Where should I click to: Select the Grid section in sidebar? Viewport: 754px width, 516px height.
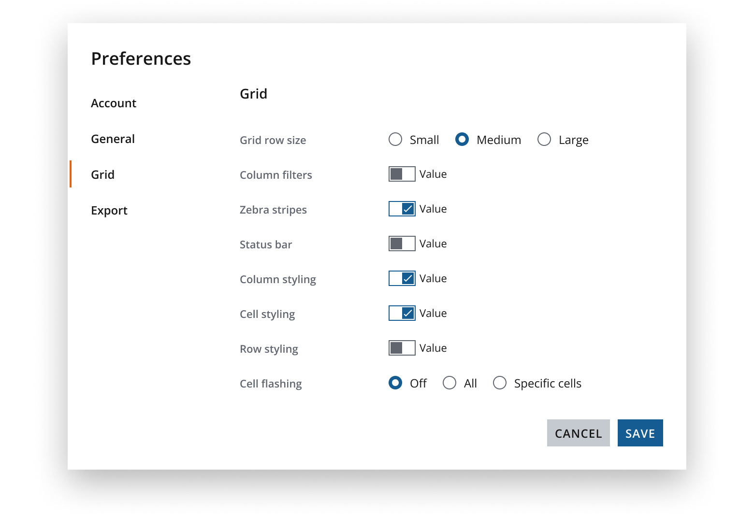point(102,174)
